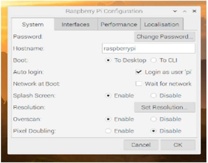Open the Set Resolution dialog
Viewport: 208px width, 163px height.
point(165,107)
